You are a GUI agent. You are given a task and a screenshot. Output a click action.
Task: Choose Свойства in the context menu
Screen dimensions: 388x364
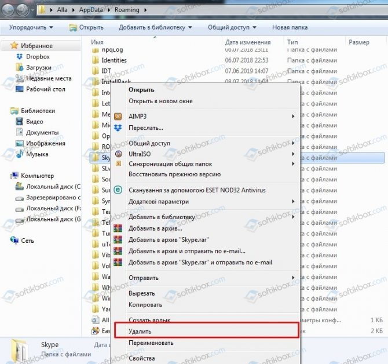141,358
